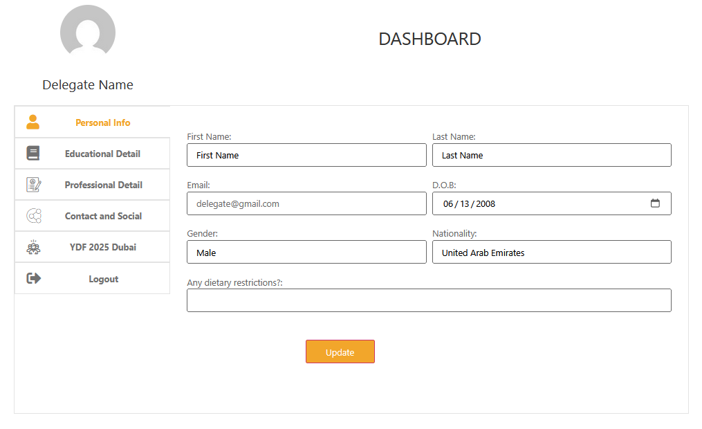Click the book icon beside Educational Detail
The width and height of the screenshot is (702, 429).
(33, 153)
